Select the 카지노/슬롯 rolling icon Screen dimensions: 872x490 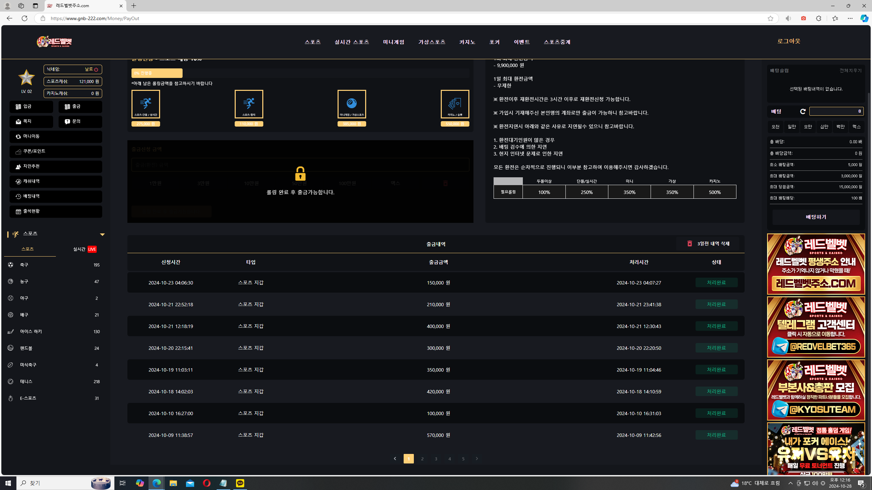click(x=455, y=104)
